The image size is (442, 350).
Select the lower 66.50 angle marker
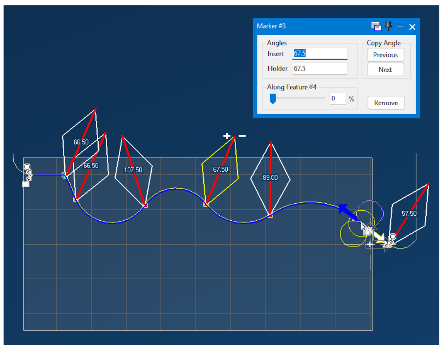pos(91,165)
